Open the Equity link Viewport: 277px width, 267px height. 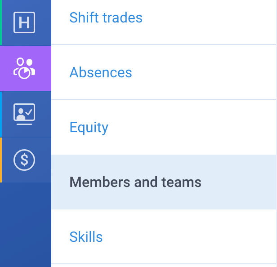click(x=89, y=128)
